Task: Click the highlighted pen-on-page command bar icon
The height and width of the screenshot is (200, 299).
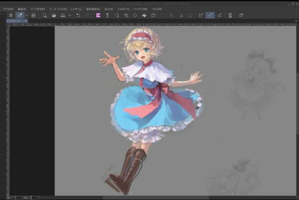Action: pyautogui.click(x=20, y=15)
